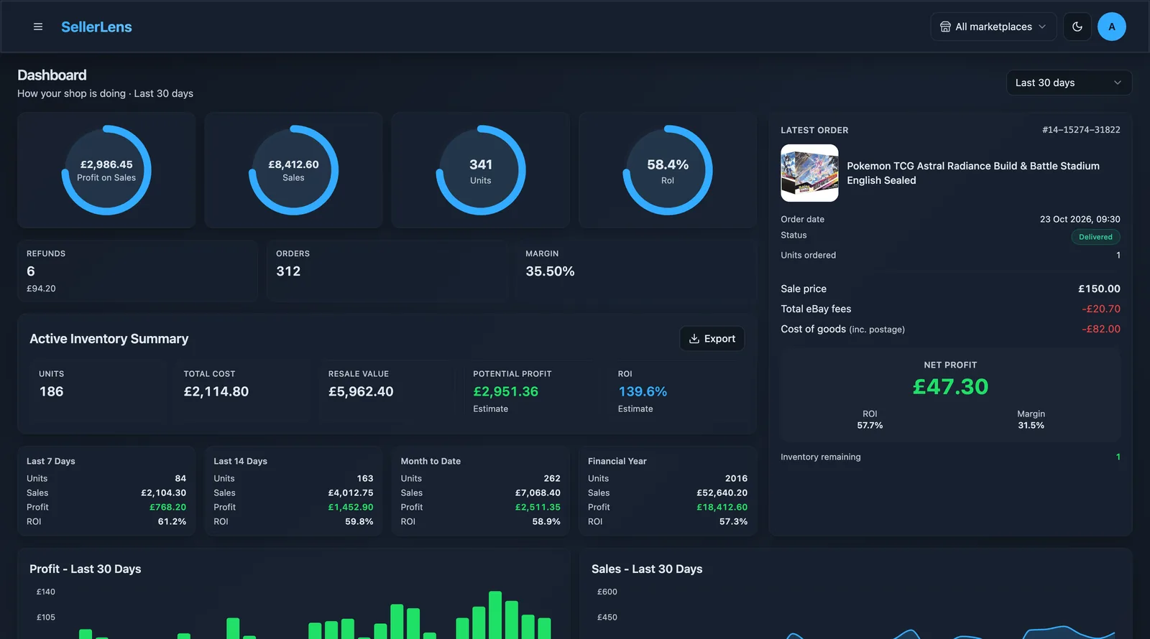Open the hamburger navigation menu
Screen dimensions: 1150x639
pyautogui.click(x=38, y=27)
